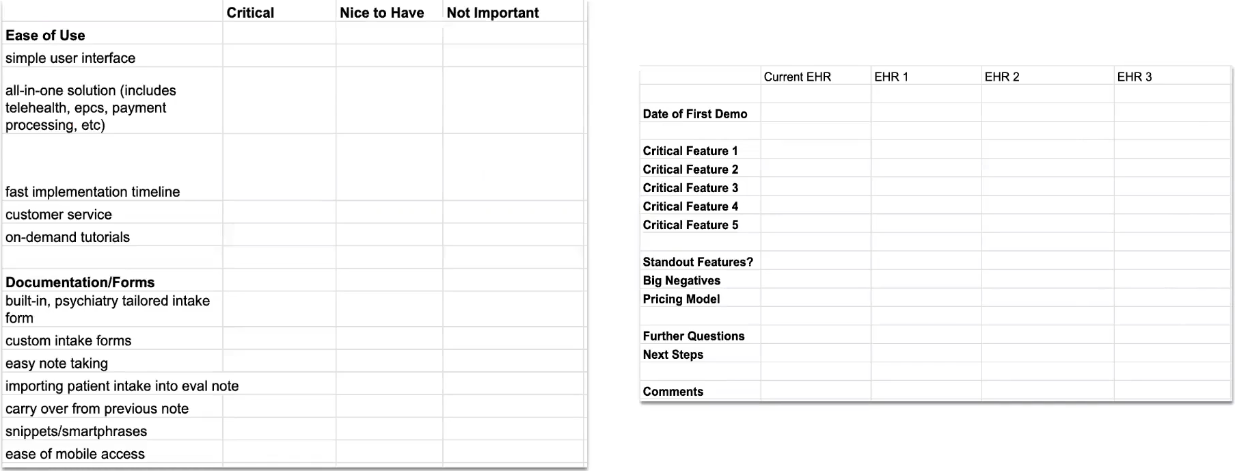The width and height of the screenshot is (1235, 471).
Task: Click the 'Pricing Model' row label
Action: 681,299
